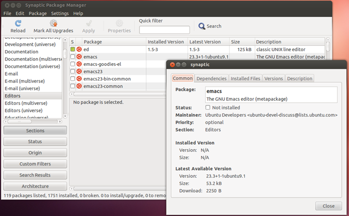
Task: Open the Edit menu
Action: pos(20,13)
